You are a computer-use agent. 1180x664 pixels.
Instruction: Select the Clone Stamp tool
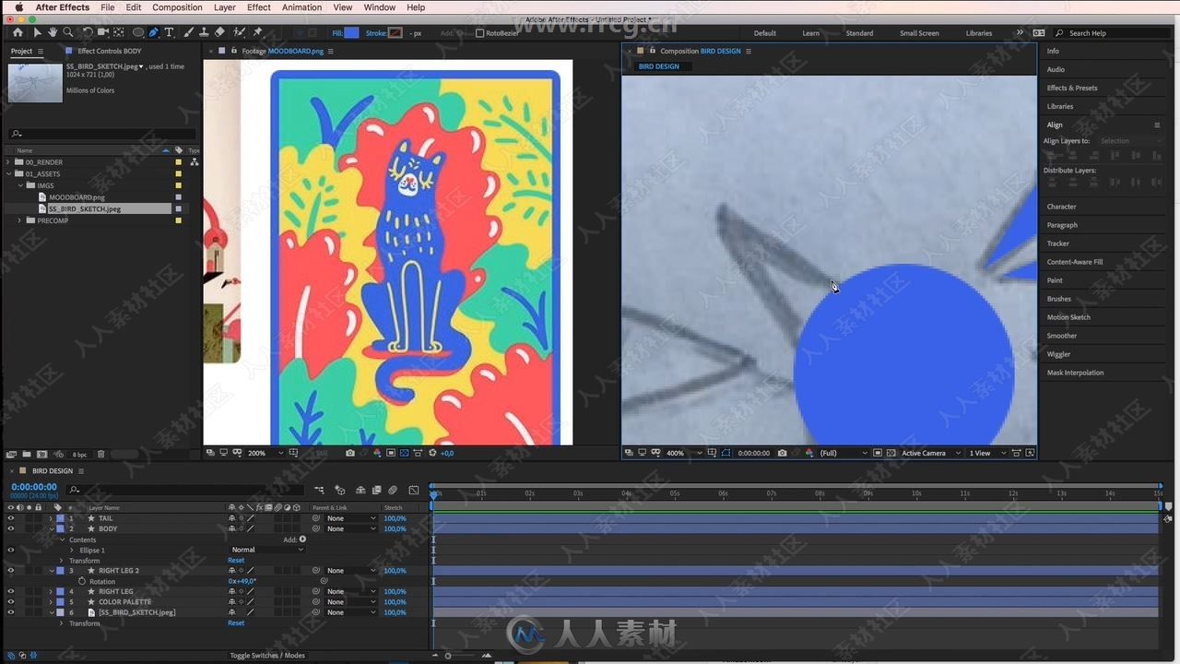click(x=204, y=32)
